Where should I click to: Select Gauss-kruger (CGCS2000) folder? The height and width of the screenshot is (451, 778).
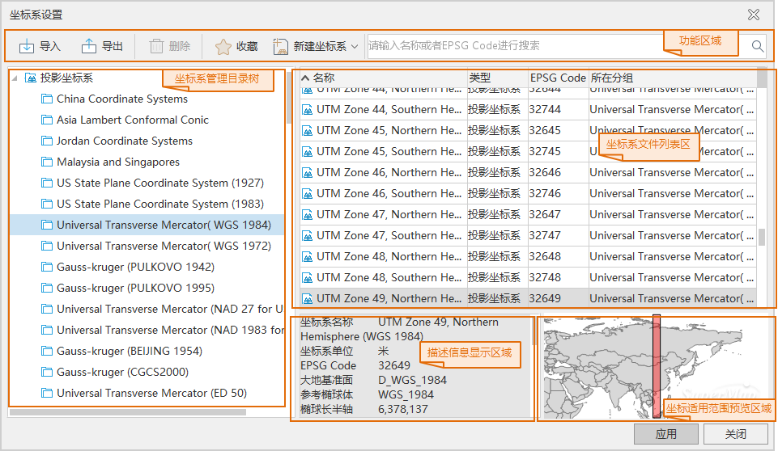click(122, 373)
